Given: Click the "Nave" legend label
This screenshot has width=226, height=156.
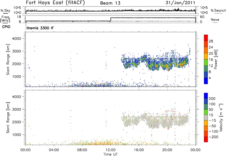Looking at the screenshot, I should [215, 19].
